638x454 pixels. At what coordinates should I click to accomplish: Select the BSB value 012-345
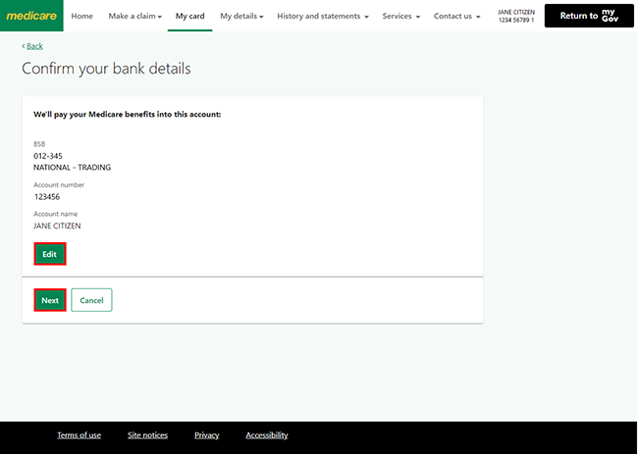tap(48, 156)
